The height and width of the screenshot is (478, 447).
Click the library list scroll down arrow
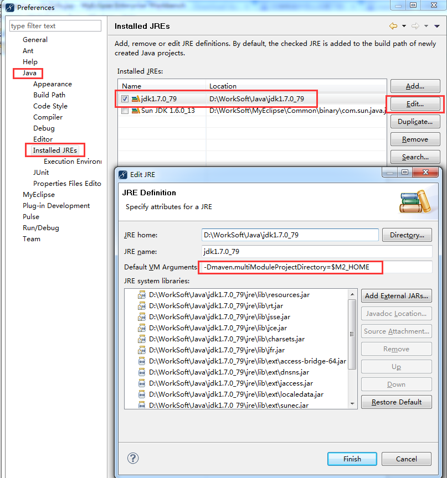point(352,404)
